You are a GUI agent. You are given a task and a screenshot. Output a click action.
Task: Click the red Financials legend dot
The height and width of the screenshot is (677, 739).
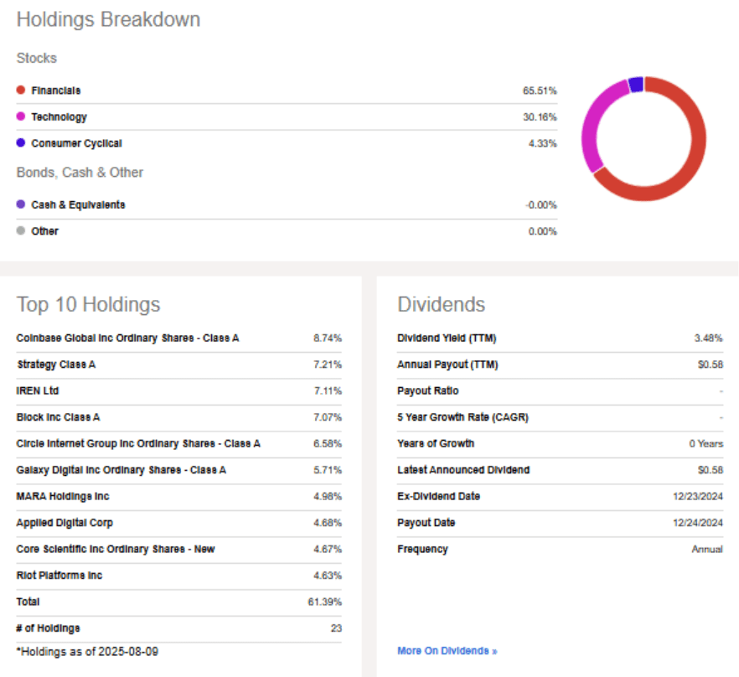(19, 90)
